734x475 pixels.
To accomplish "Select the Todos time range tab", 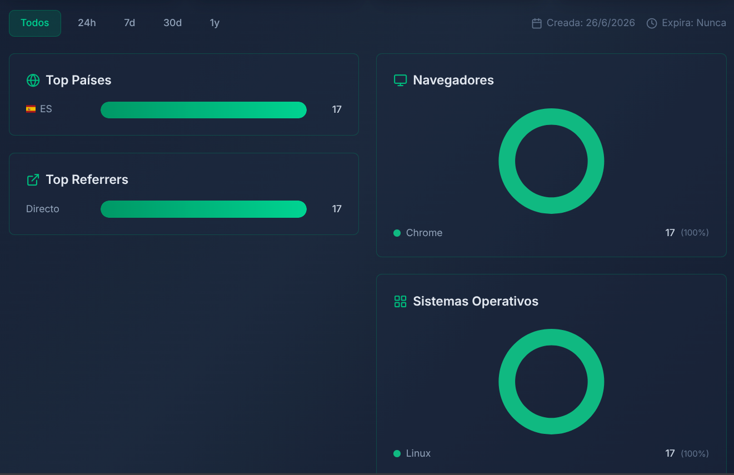I will [35, 23].
